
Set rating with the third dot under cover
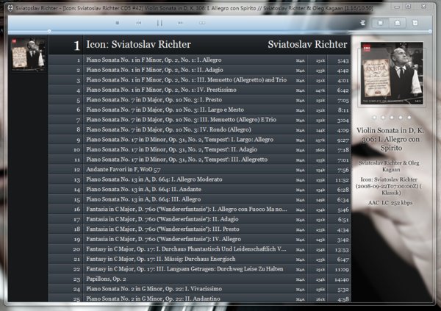point(392,117)
